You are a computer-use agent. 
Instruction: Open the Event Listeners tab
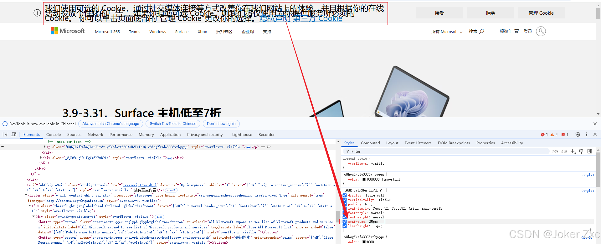[418, 143]
